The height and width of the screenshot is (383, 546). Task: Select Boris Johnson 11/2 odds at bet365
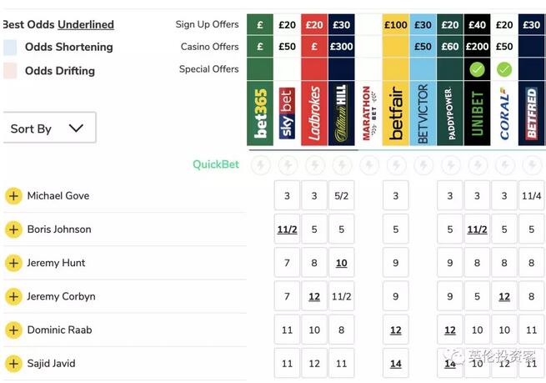[287, 229]
